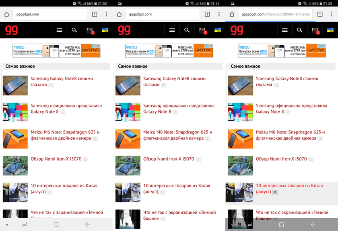Click the Meizu M5c ad banner on left phone
Screen dimensions: 338x231
click(x=56, y=51)
